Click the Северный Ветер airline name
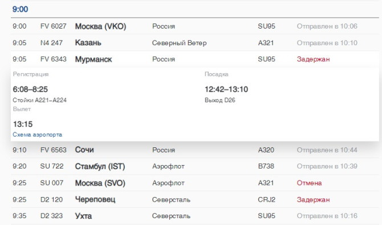 [x=179, y=43]
